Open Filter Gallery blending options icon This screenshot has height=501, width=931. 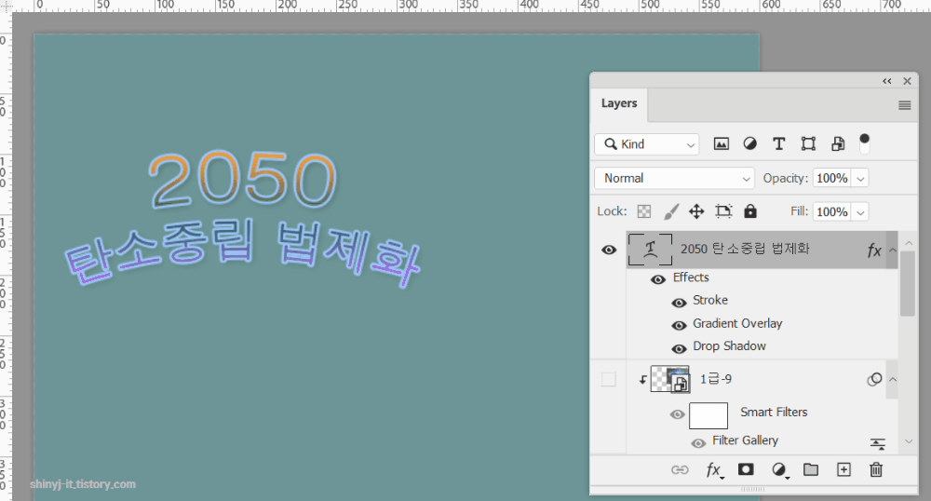878,443
